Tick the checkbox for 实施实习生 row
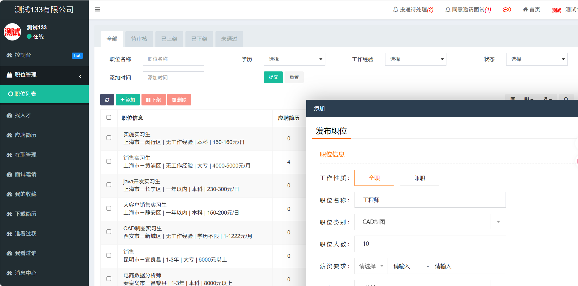Image resolution: width=578 pixels, height=286 pixels. click(x=109, y=138)
